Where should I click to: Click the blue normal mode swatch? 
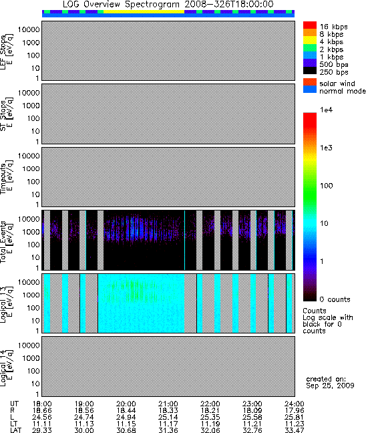point(310,89)
